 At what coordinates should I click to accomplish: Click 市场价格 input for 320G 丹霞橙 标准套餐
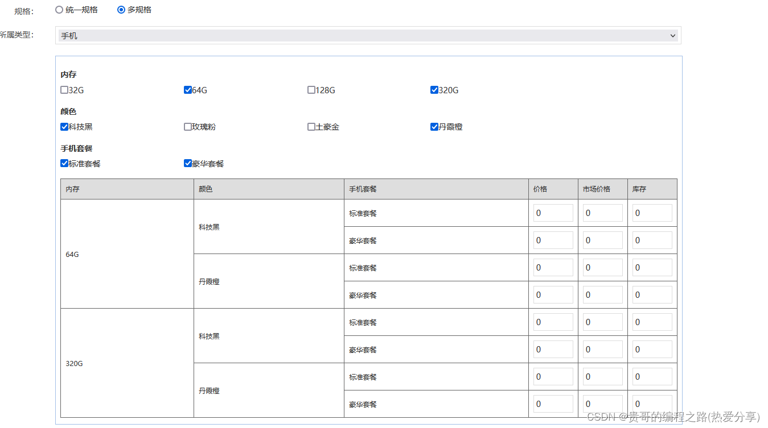pos(603,377)
